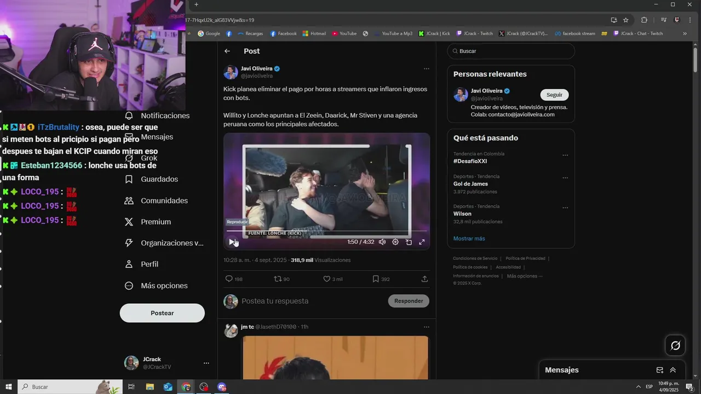Screen dimensions: 701x394
Task: Open Comunidades in the sidebar
Action: tap(157, 201)
